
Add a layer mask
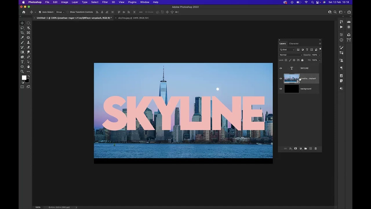(x=295, y=149)
